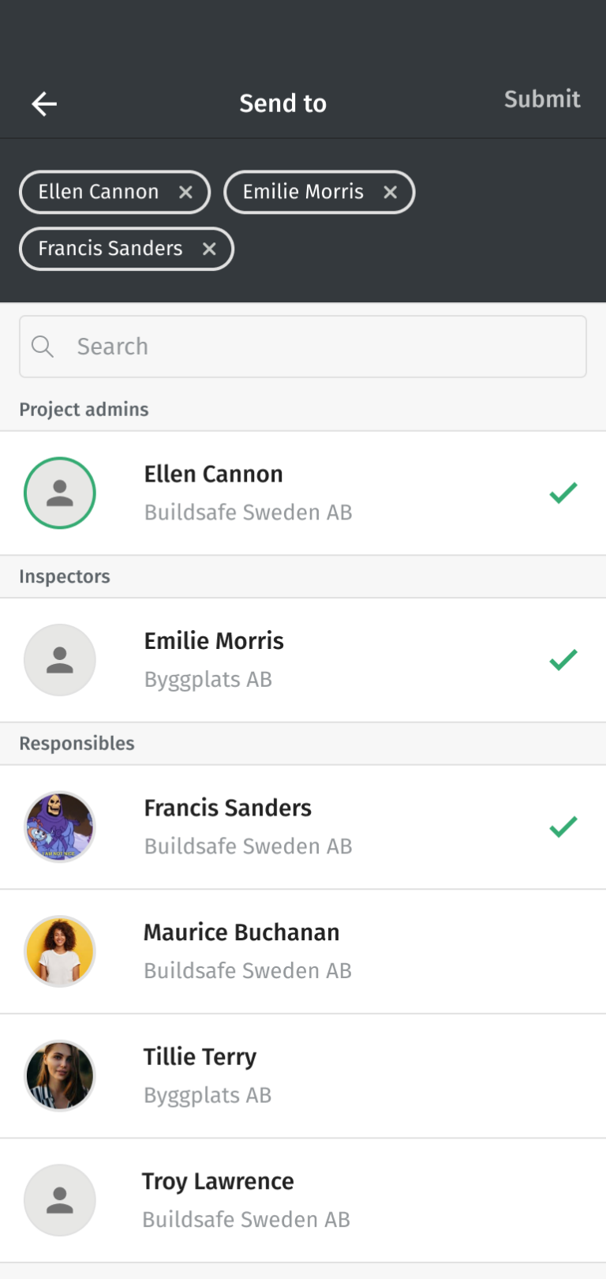The height and width of the screenshot is (1279, 606).
Task: Remove Emilie Morris chip with X
Action: pyautogui.click(x=390, y=192)
